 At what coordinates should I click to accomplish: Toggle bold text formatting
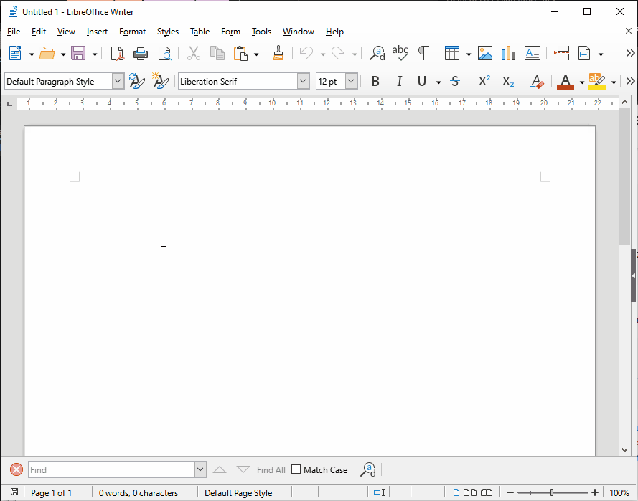(x=375, y=81)
